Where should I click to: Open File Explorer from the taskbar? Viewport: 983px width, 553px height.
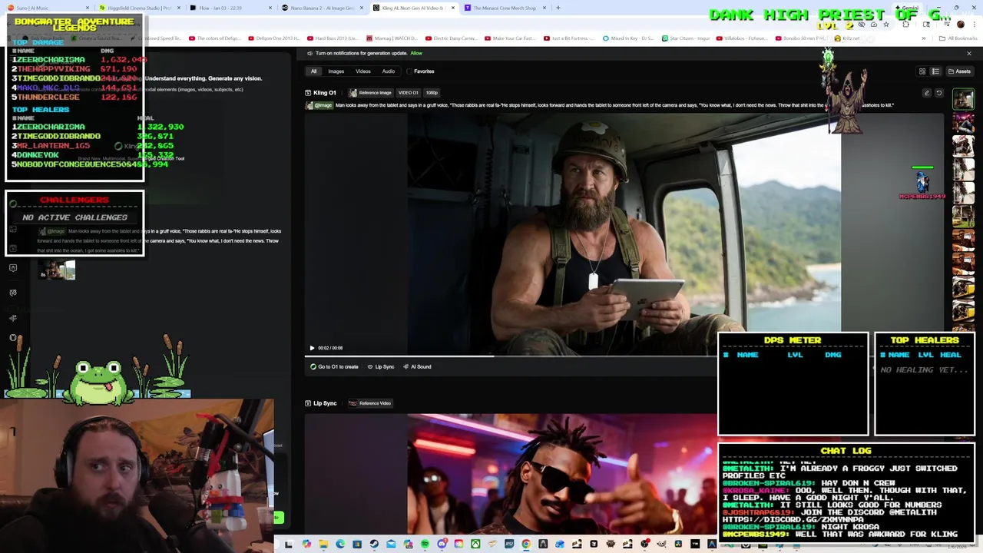pos(323,545)
